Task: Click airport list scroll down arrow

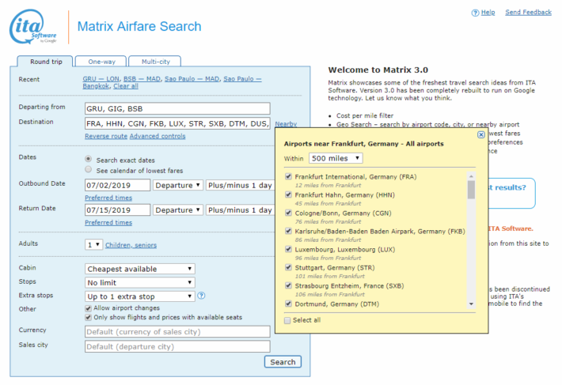Action: (471, 304)
